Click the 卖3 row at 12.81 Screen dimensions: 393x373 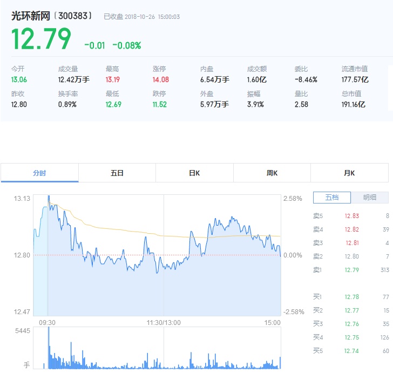[x=351, y=243]
